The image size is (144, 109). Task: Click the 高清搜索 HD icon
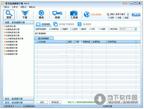click(x=79, y=24)
